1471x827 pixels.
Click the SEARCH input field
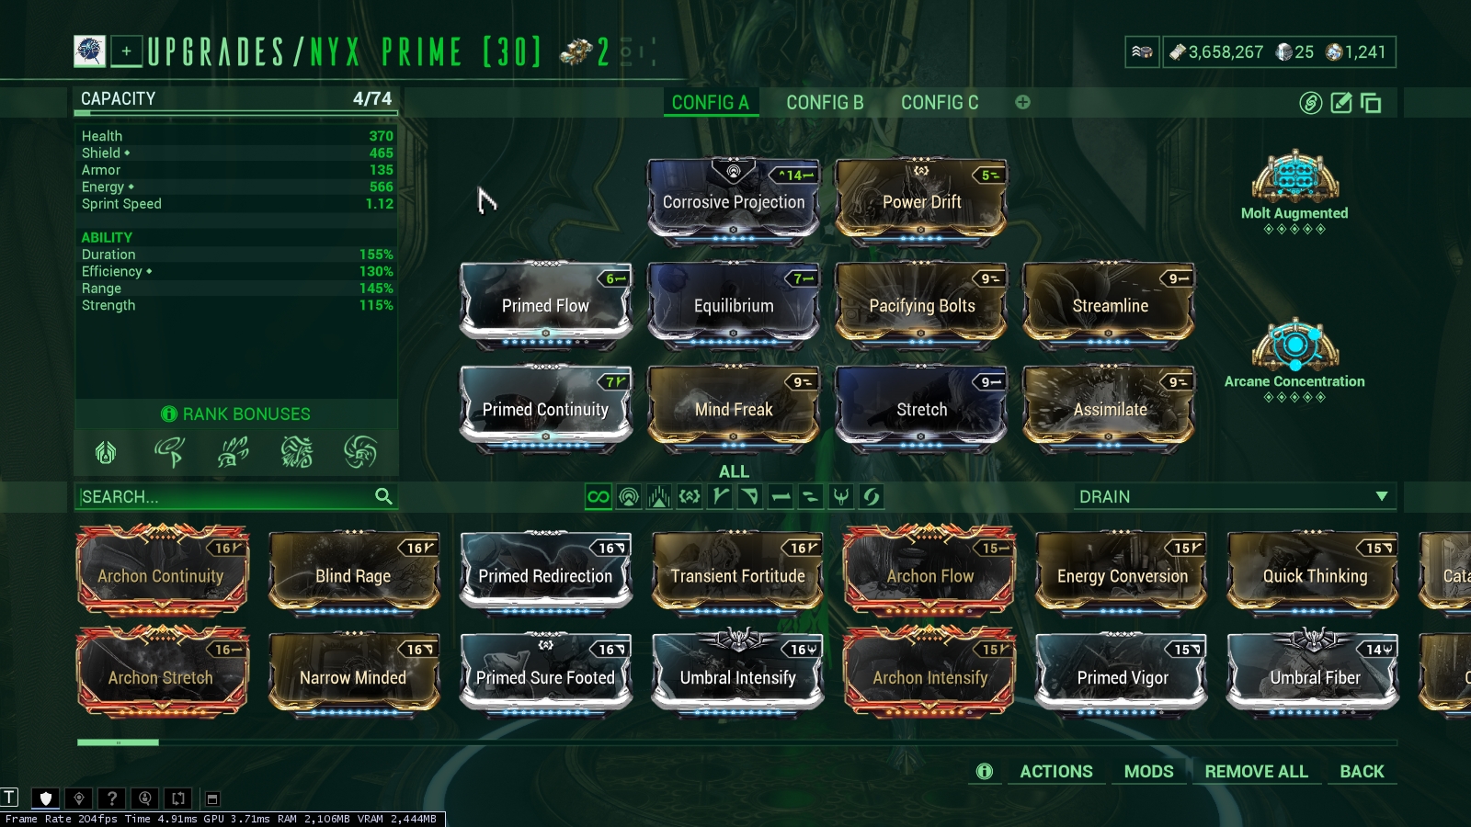[235, 496]
